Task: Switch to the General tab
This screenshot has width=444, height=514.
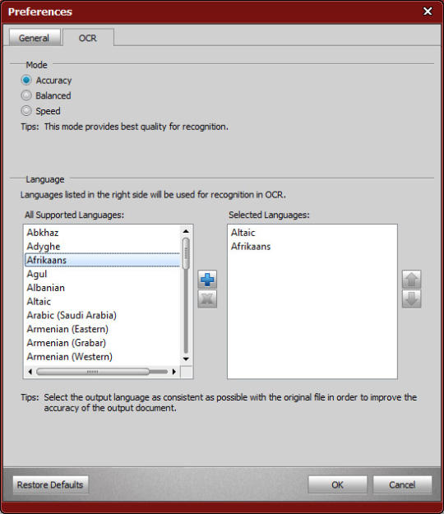Action: pyautogui.click(x=35, y=38)
